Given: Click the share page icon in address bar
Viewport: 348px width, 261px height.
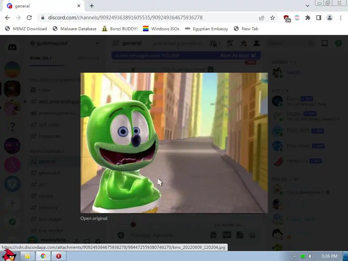Looking at the screenshot, I should click(262, 18).
